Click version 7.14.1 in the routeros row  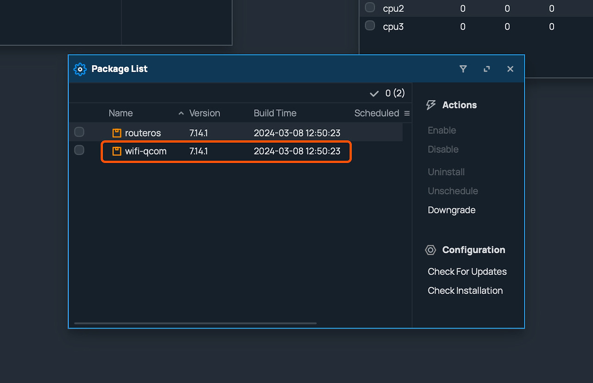pyautogui.click(x=198, y=133)
